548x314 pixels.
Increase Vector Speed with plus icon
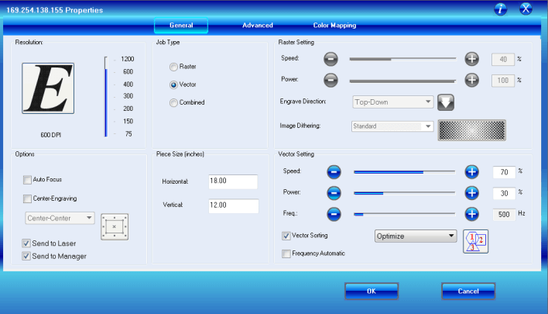tap(471, 171)
